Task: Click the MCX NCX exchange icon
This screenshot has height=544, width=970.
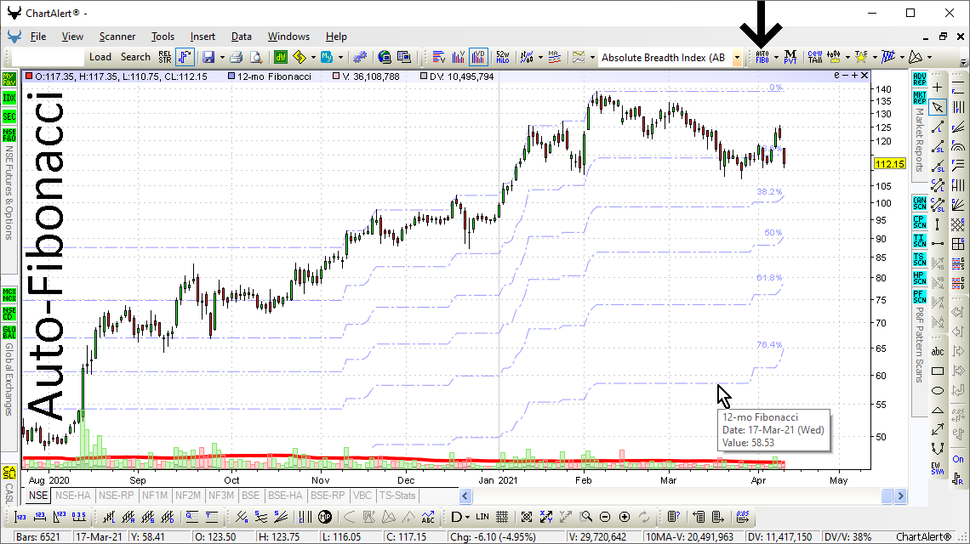Action: tap(9, 294)
